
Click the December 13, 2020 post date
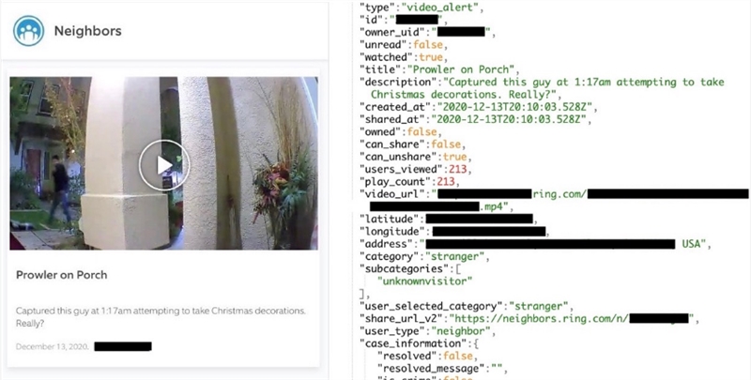[53, 346]
